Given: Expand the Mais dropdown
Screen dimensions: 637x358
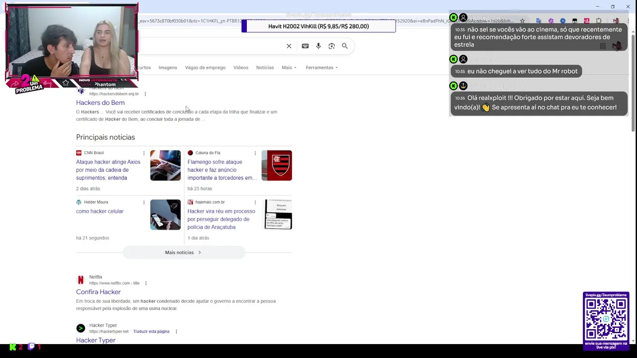Looking at the screenshot, I should pyautogui.click(x=289, y=68).
